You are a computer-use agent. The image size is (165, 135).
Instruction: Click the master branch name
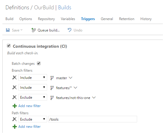(61, 78)
